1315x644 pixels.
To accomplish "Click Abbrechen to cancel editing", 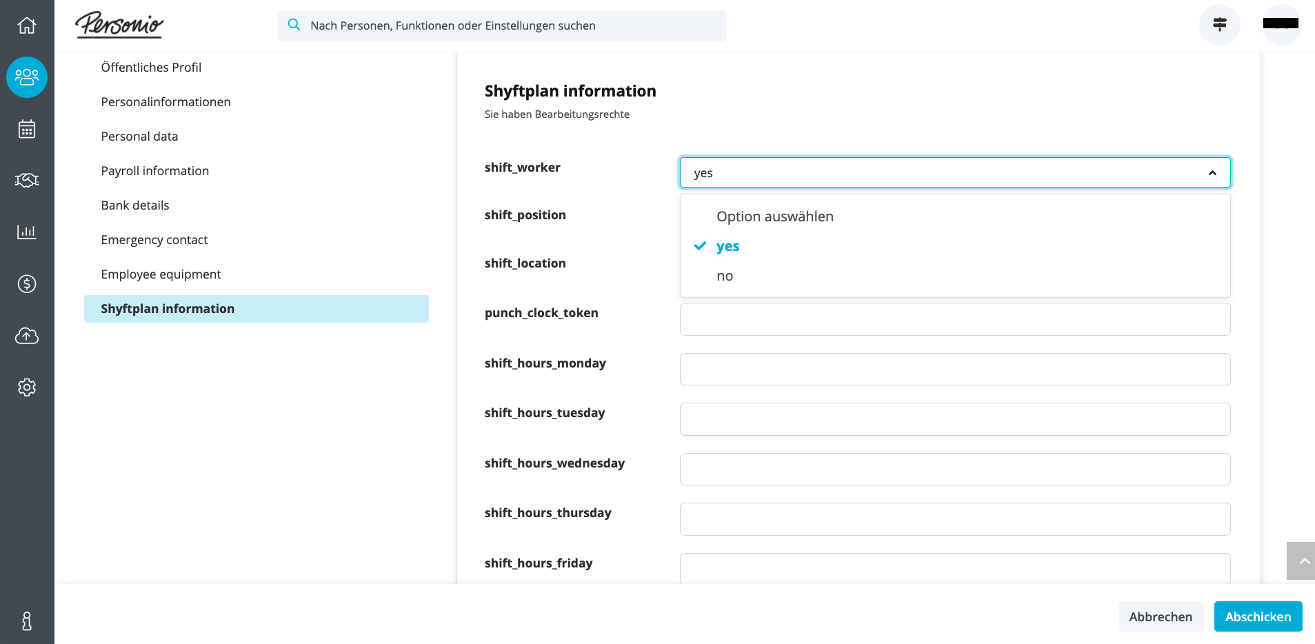I will pyautogui.click(x=1161, y=616).
